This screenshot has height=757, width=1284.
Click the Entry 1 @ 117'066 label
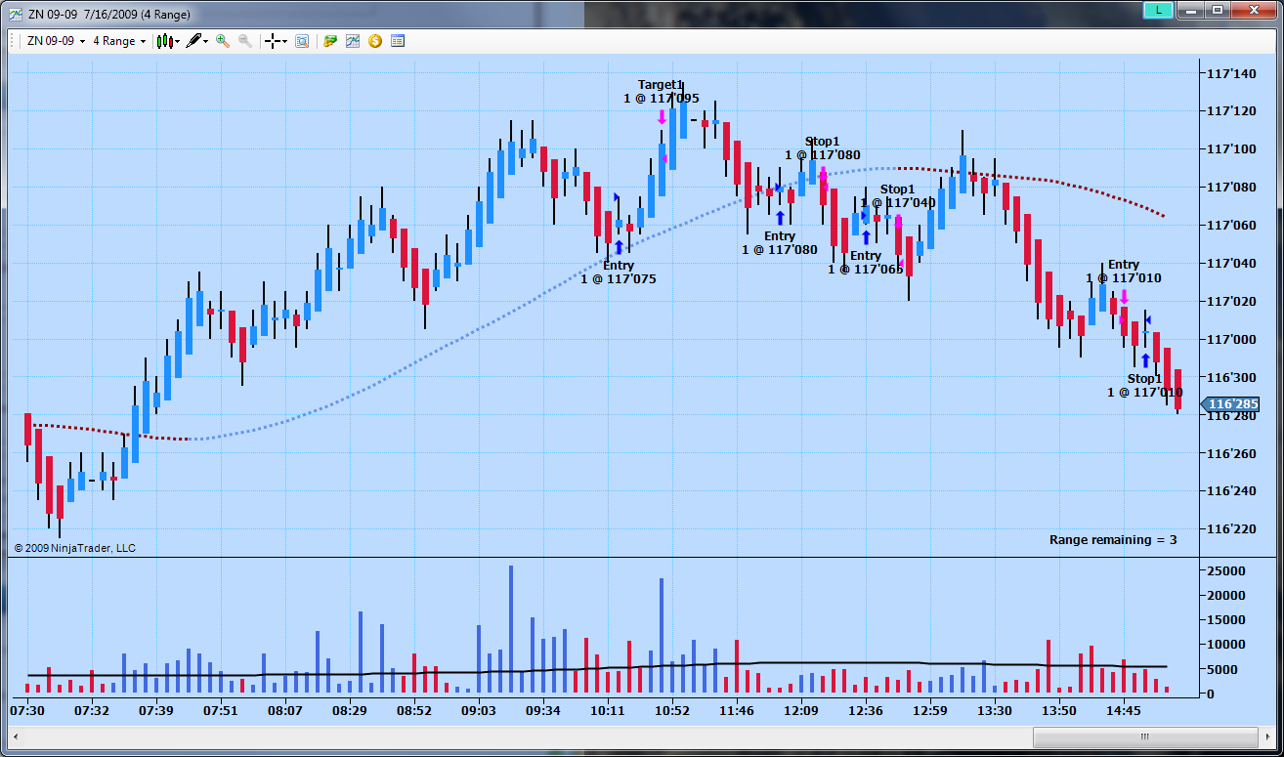(865, 263)
